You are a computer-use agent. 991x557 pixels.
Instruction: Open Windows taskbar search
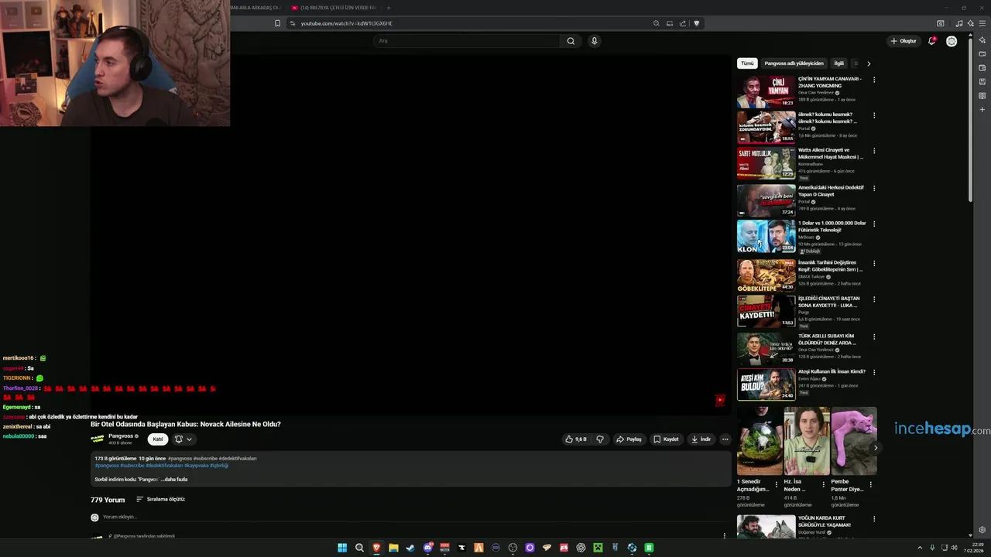tap(359, 548)
